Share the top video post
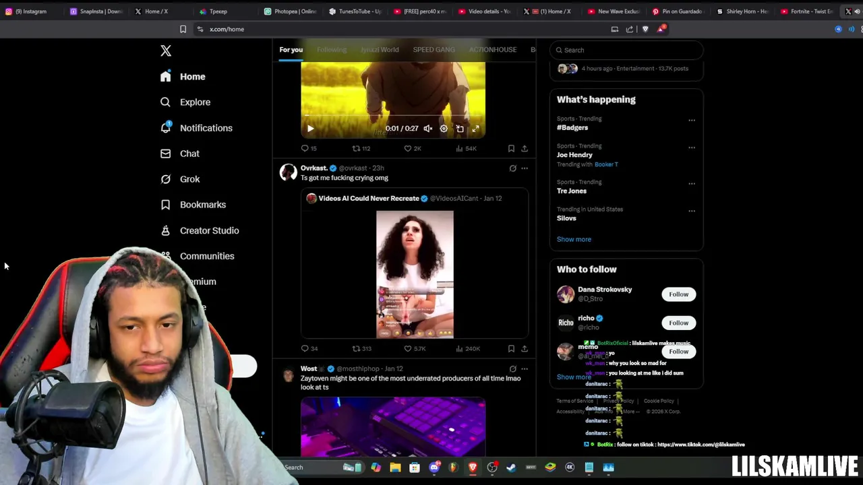This screenshot has width=863, height=485. pyautogui.click(x=525, y=148)
